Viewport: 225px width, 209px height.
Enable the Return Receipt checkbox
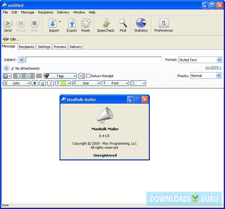(88, 76)
